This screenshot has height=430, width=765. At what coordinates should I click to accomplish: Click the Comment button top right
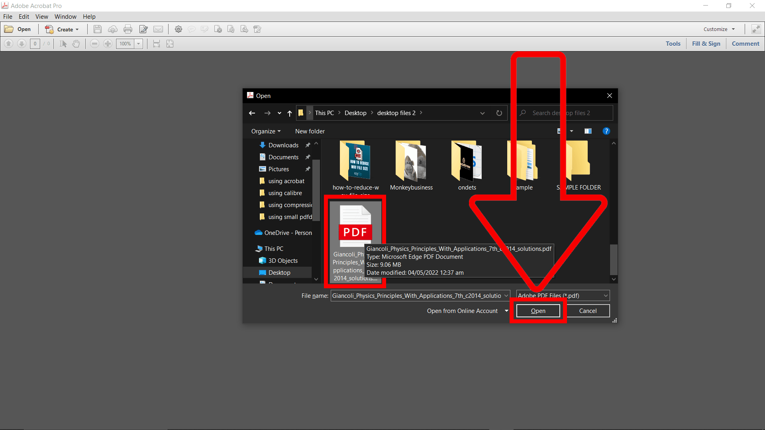(x=745, y=43)
